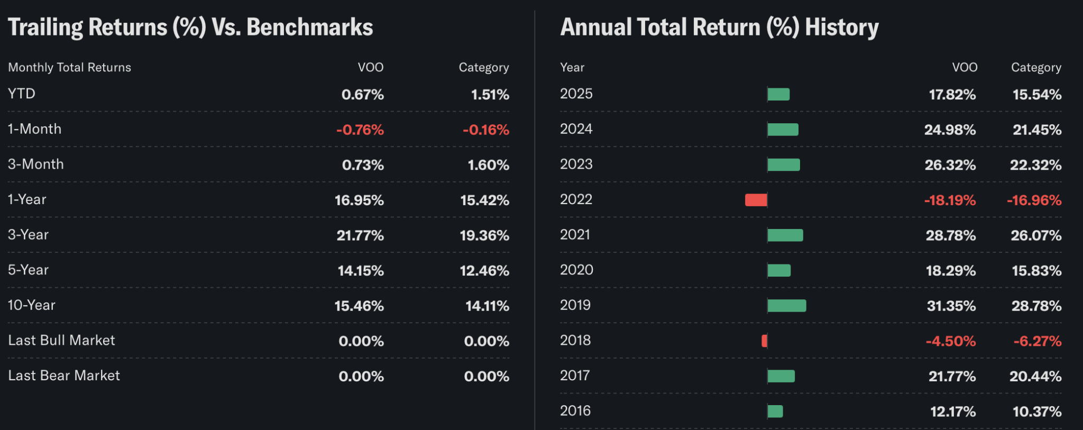Viewport: 1083px width, 430px height.
Task: Click the red 2022 negative return bar
Action: click(756, 200)
